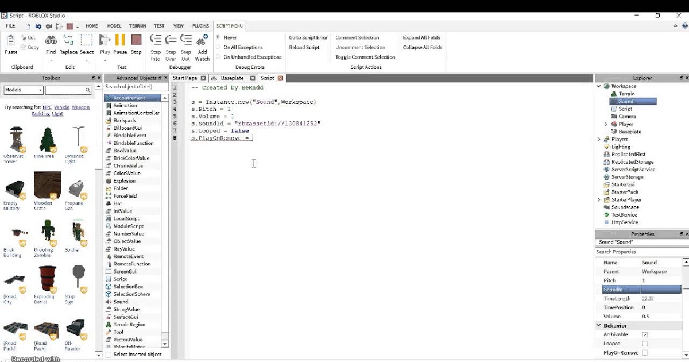Open the Find binoculars tool

pos(51,40)
